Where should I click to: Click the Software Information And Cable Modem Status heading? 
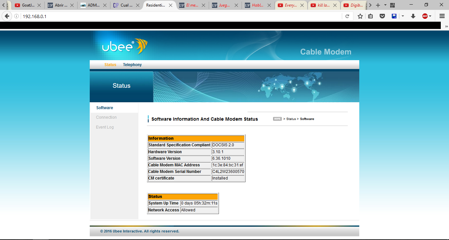click(204, 119)
